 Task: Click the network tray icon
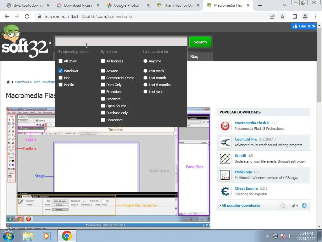(275, 236)
